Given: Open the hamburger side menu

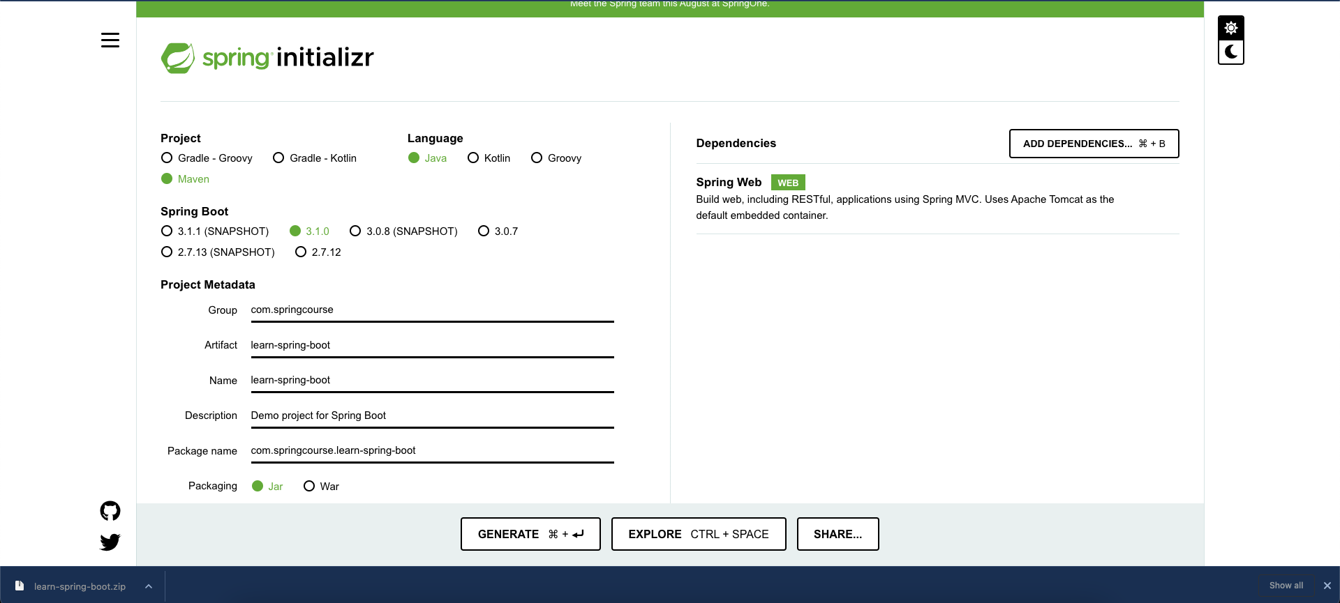Looking at the screenshot, I should (110, 40).
